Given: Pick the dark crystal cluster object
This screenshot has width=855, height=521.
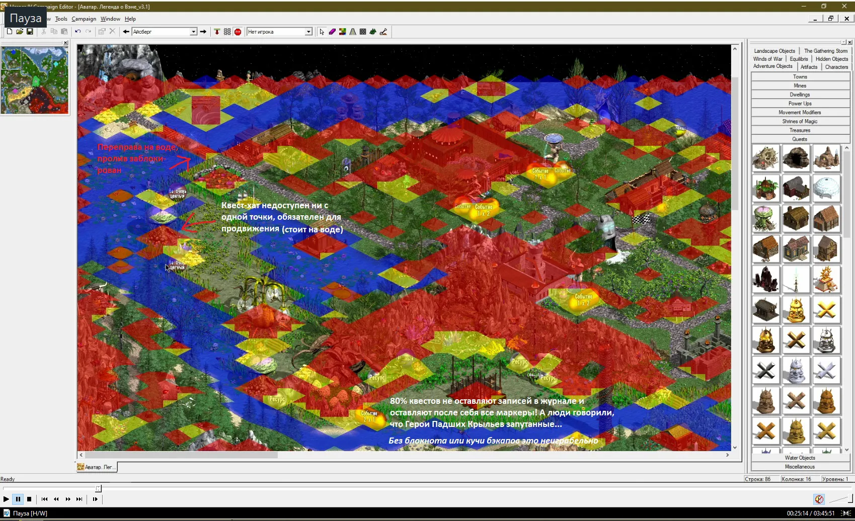Looking at the screenshot, I should [766, 279].
